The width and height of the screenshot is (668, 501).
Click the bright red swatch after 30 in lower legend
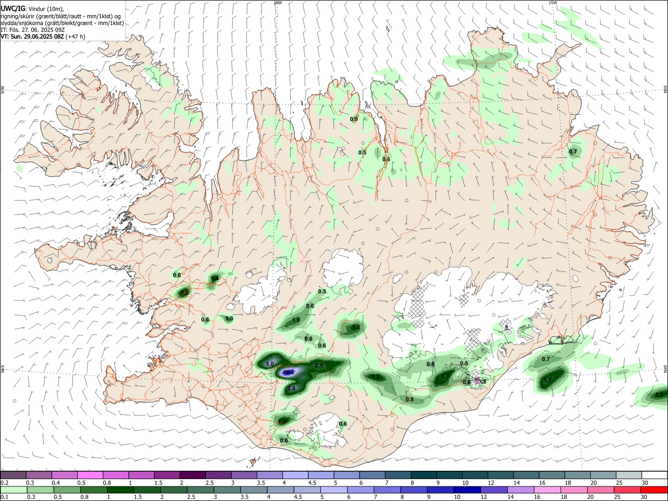coord(654,490)
